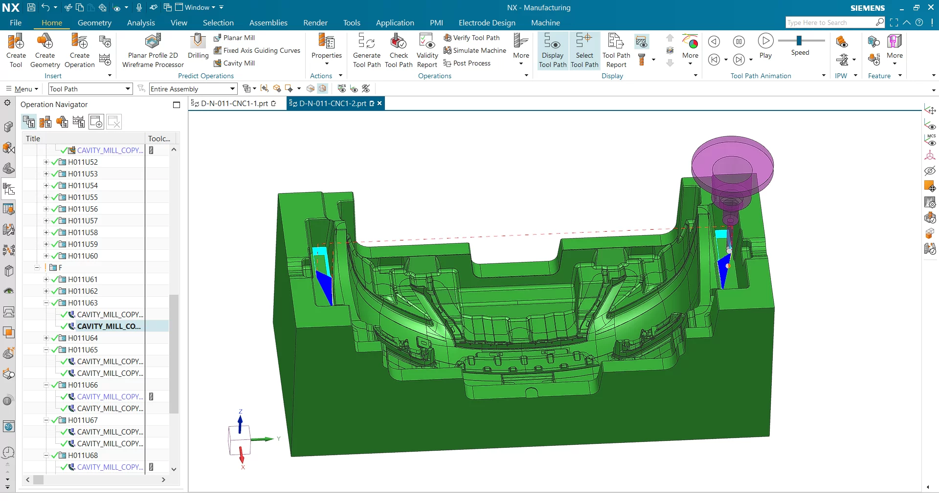Choose Fixed Axis Guiding Curves

coord(257,50)
